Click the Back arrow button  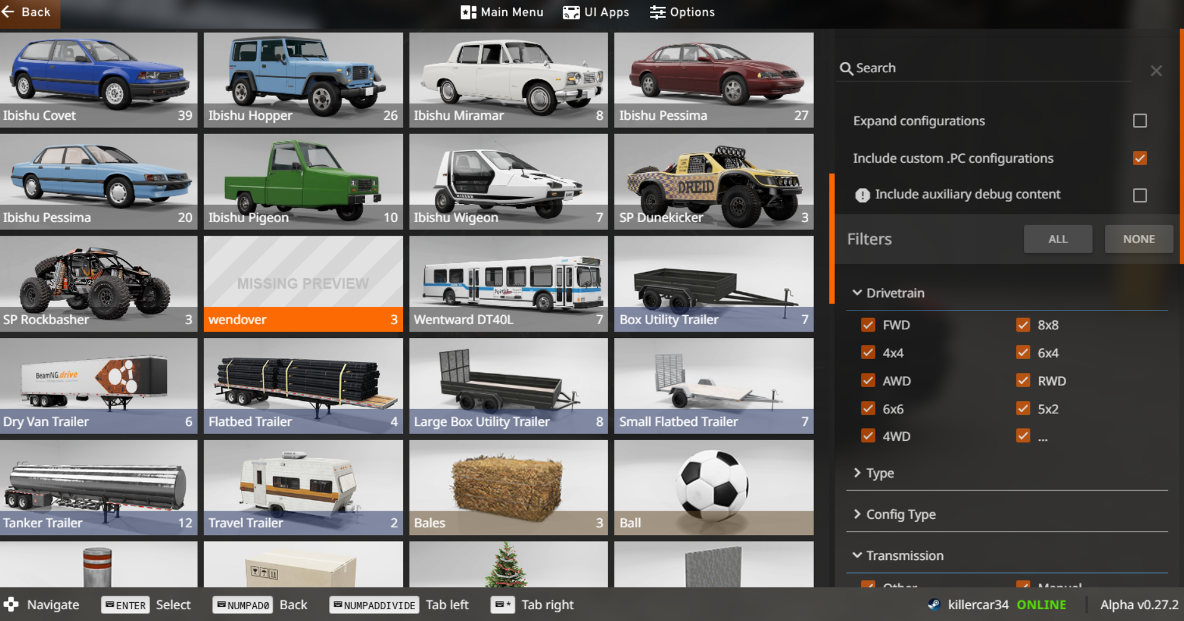point(29,12)
